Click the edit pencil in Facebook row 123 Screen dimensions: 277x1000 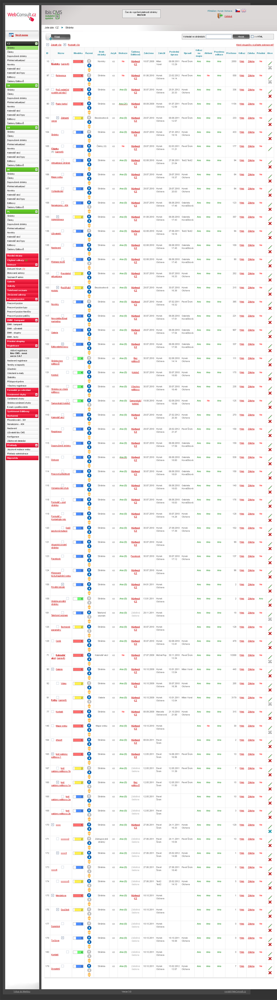(270, 558)
